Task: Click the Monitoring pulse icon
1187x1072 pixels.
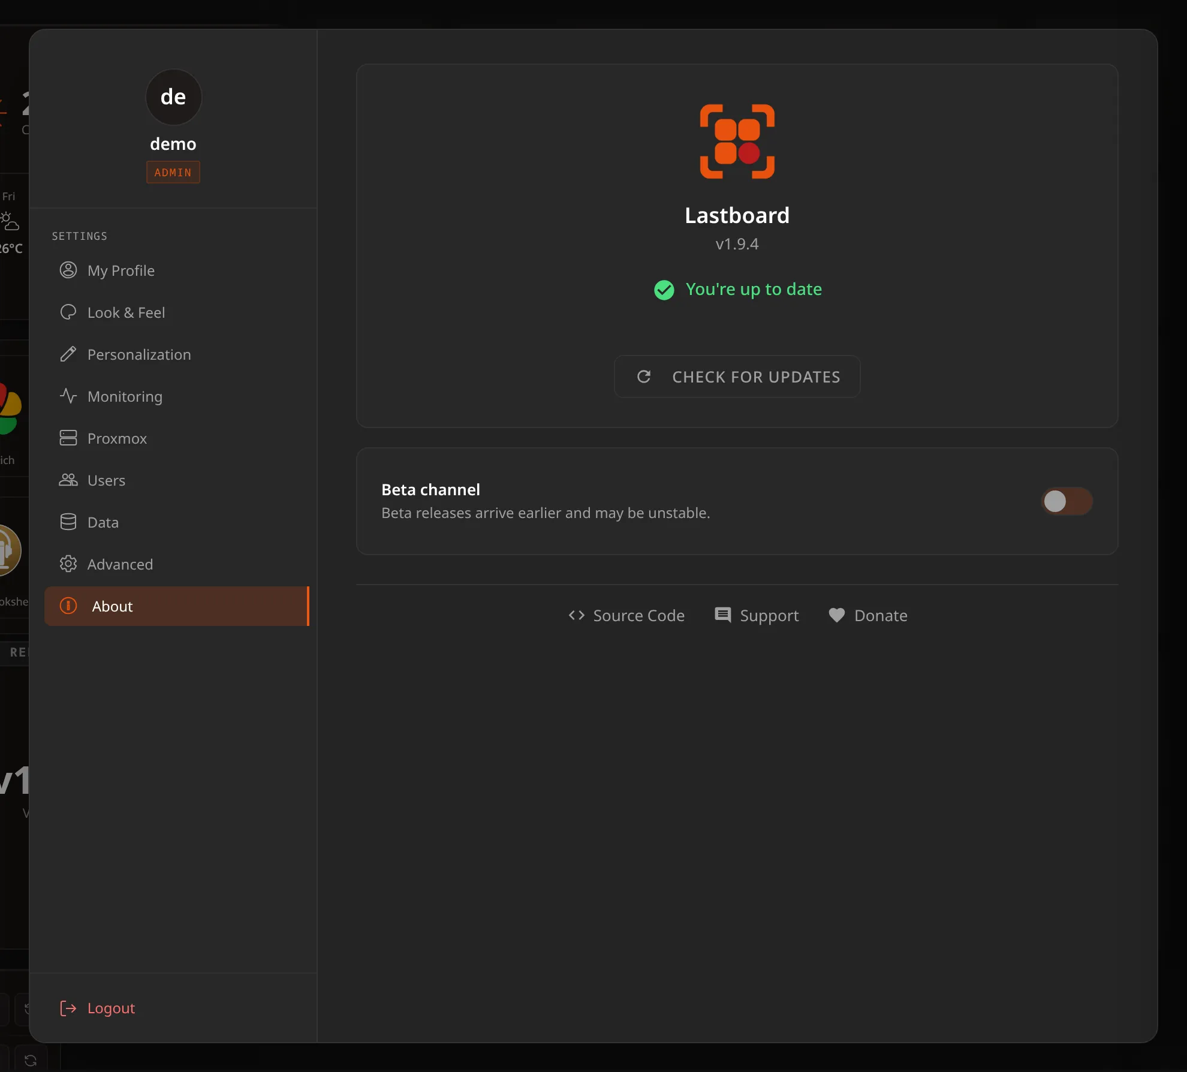Action: tap(68, 396)
